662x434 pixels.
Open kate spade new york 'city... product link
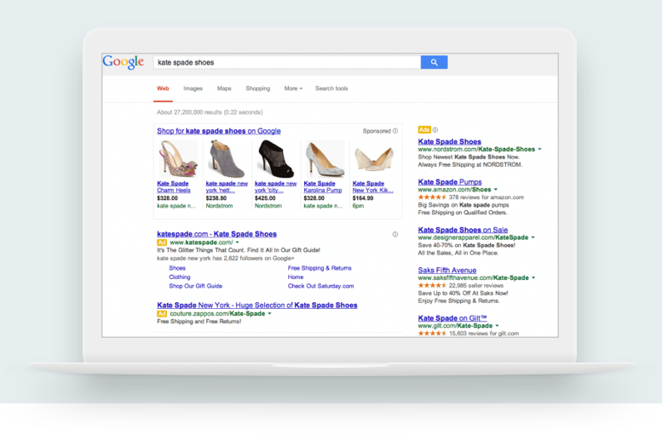click(x=276, y=187)
